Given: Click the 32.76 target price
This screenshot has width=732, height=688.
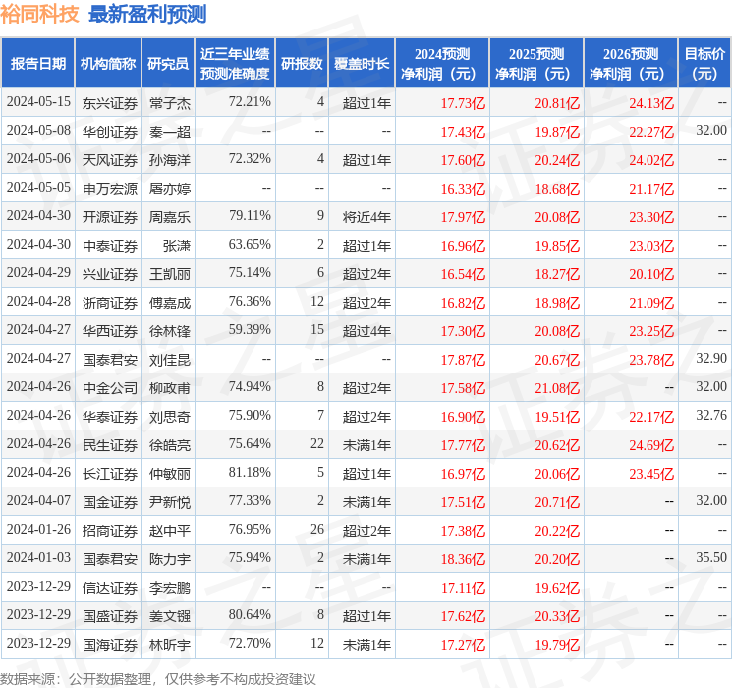Looking at the screenshot, I should (x=711, y=415).
